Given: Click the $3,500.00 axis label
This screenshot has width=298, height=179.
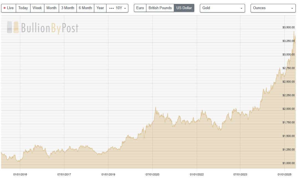Looking at the screenshot, I should [289, 27].
